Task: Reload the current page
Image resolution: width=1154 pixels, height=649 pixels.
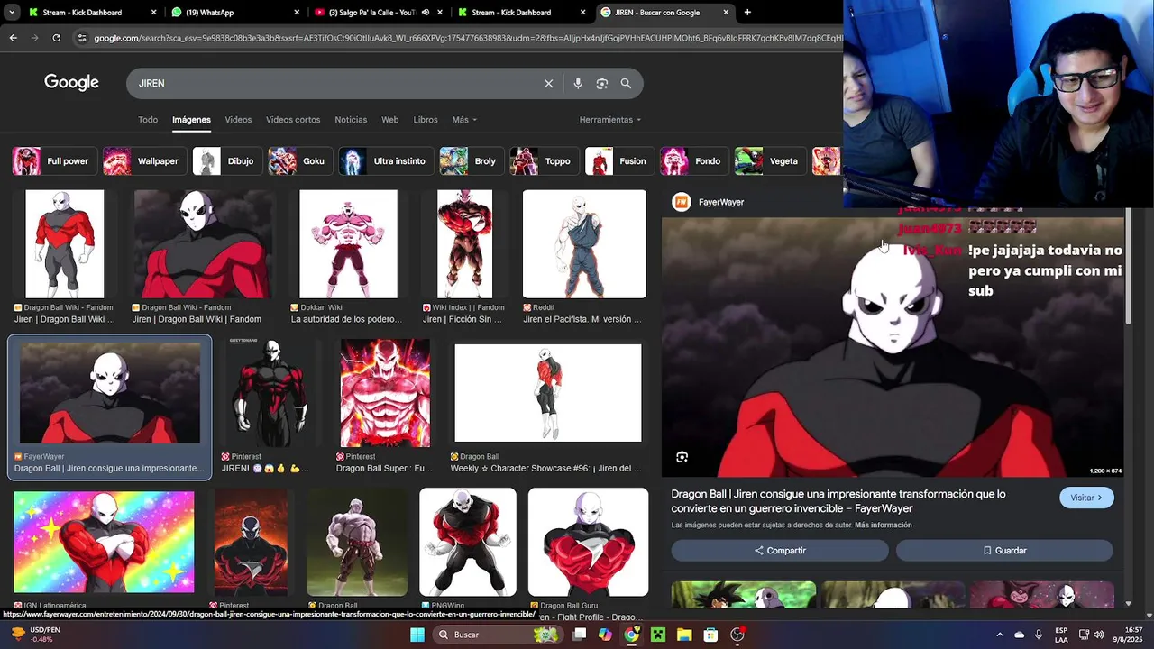Action: coord(56,38)
